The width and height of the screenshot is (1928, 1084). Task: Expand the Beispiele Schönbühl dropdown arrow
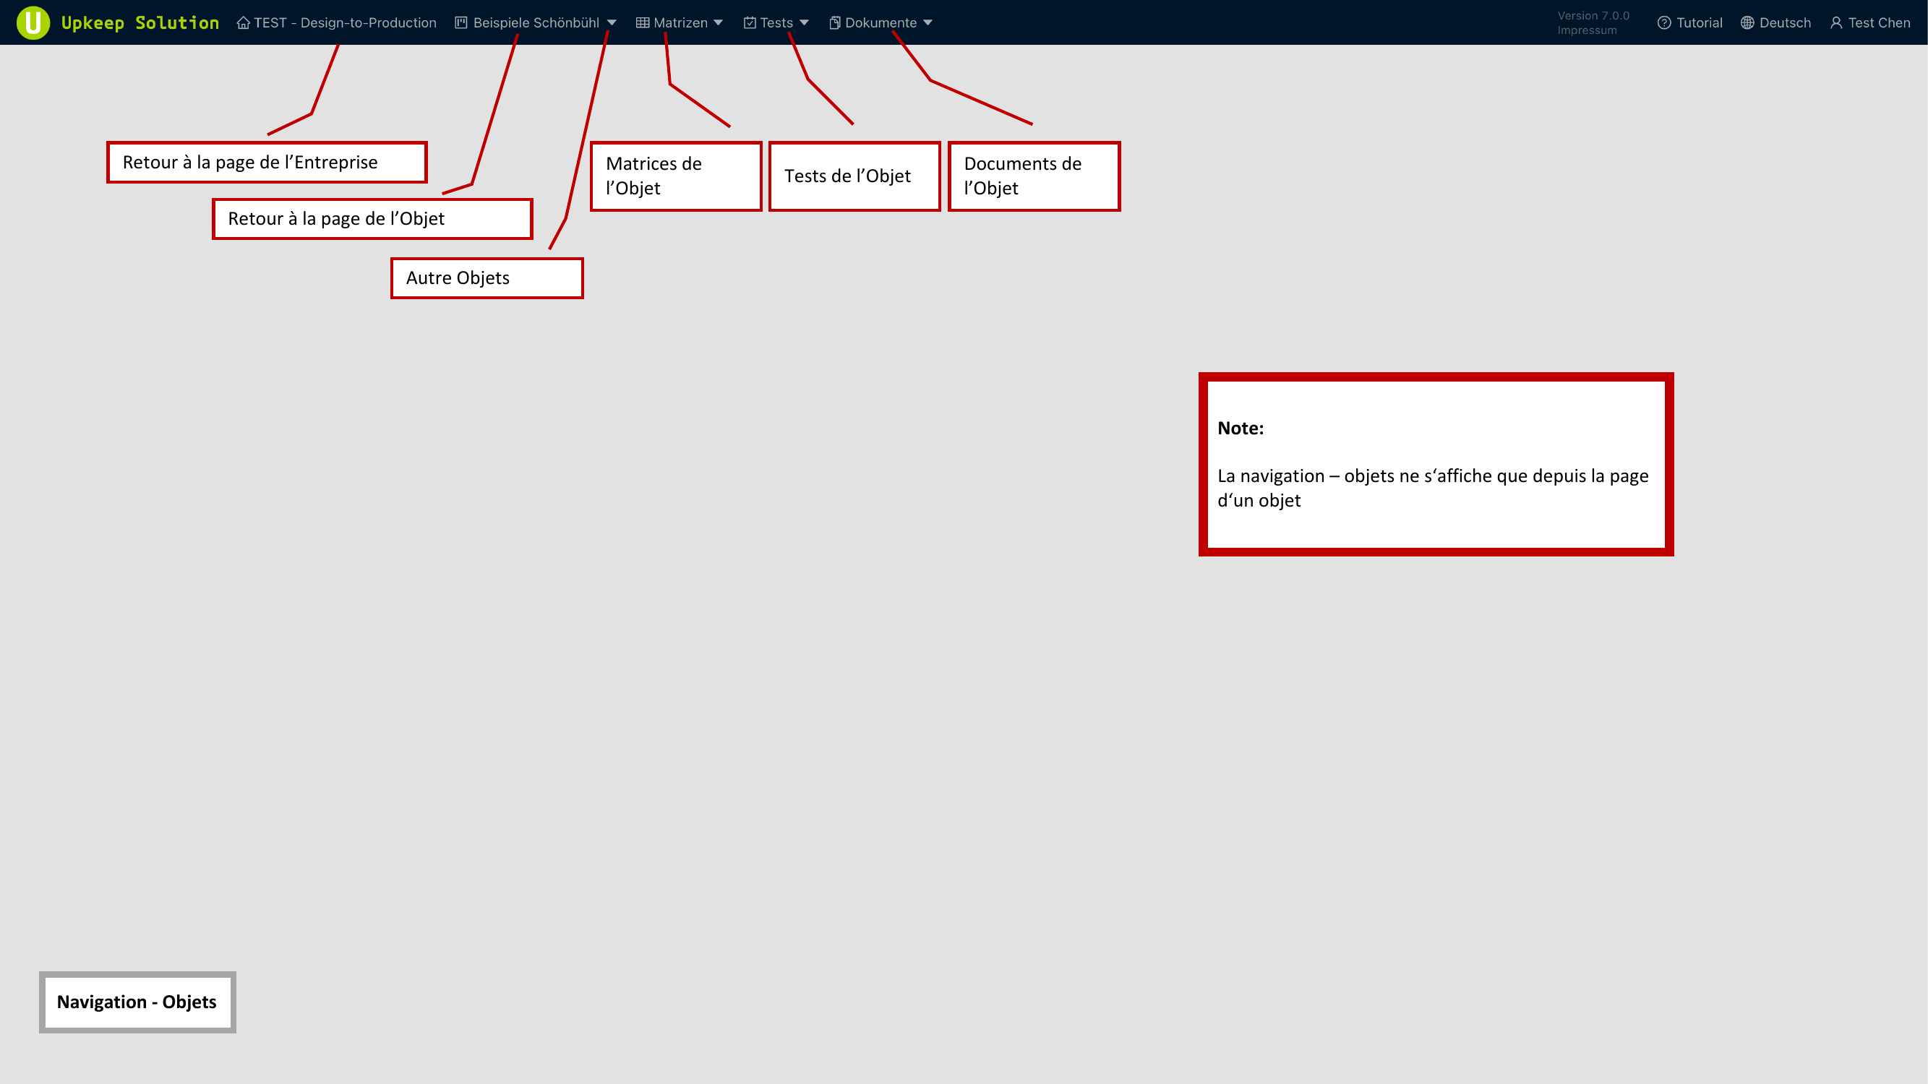(612, 22)
